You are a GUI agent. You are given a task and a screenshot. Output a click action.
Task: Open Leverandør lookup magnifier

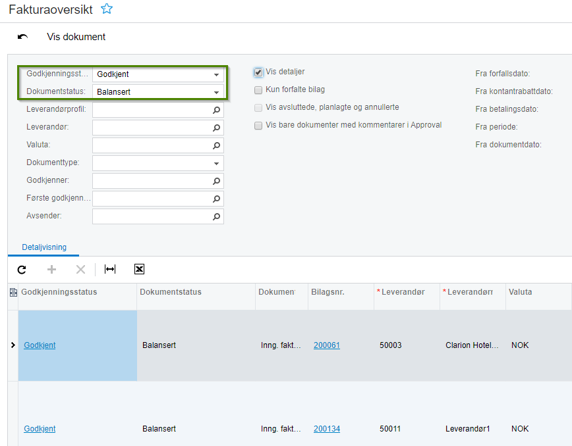216,128
